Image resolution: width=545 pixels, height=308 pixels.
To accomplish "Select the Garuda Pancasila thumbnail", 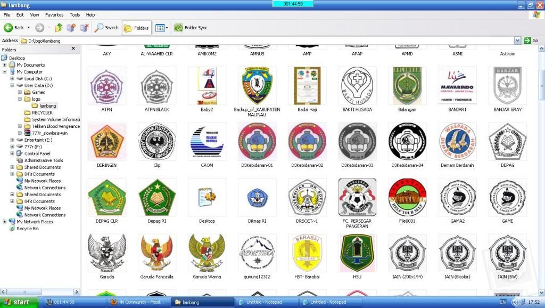I will (157, 253).
